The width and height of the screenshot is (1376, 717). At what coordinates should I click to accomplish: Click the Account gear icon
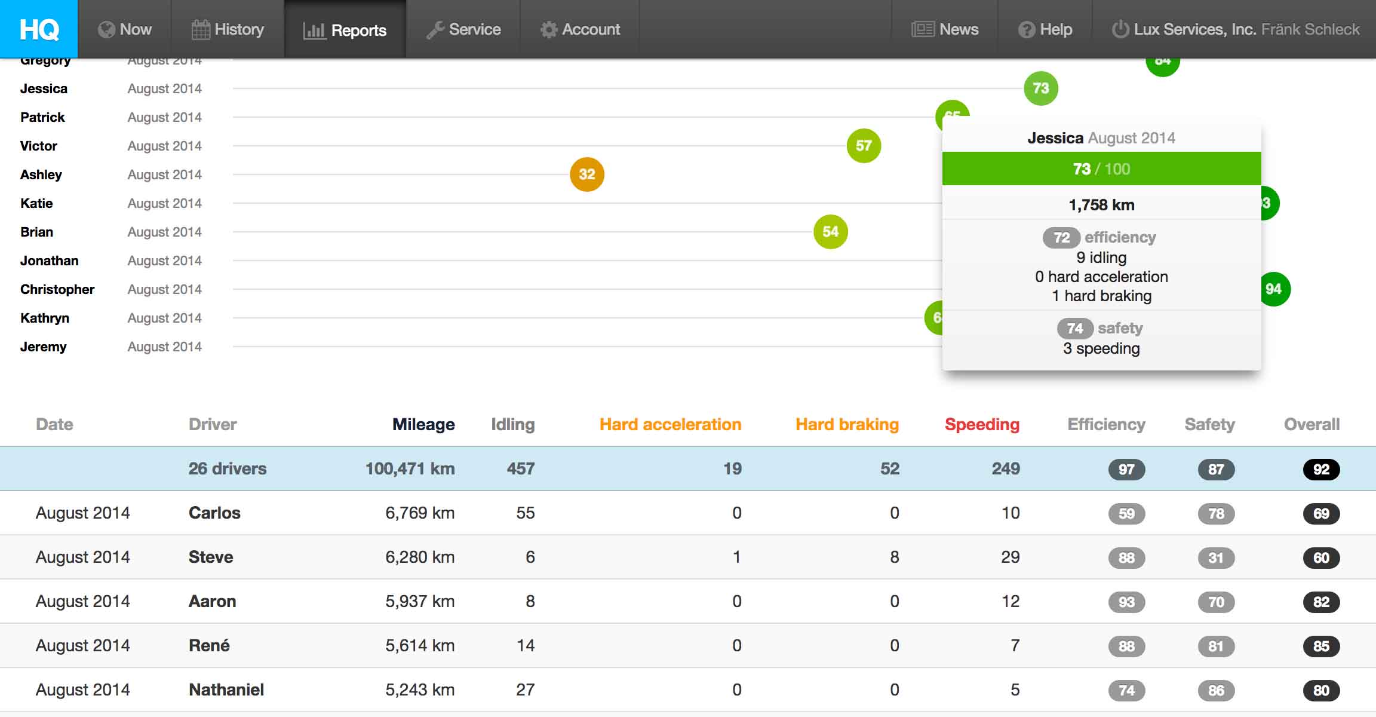tap(548, 30)
